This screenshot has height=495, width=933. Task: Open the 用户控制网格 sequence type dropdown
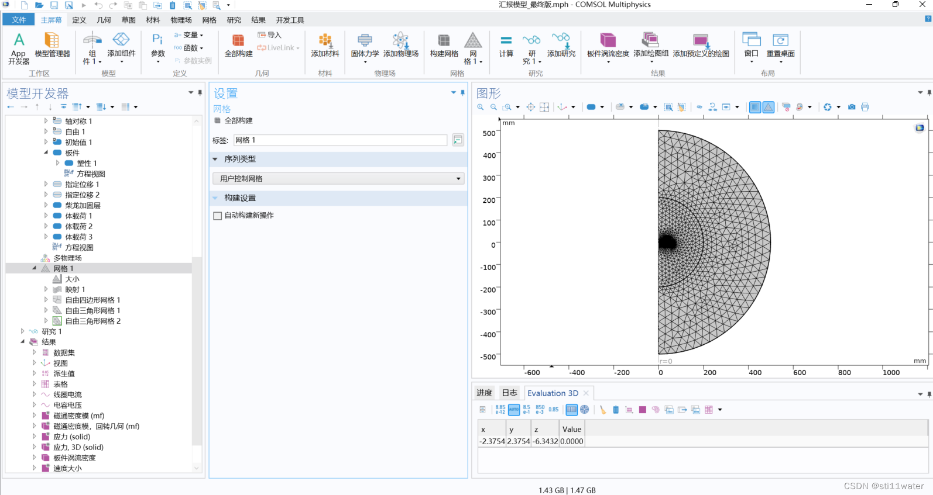pos(338,178)
